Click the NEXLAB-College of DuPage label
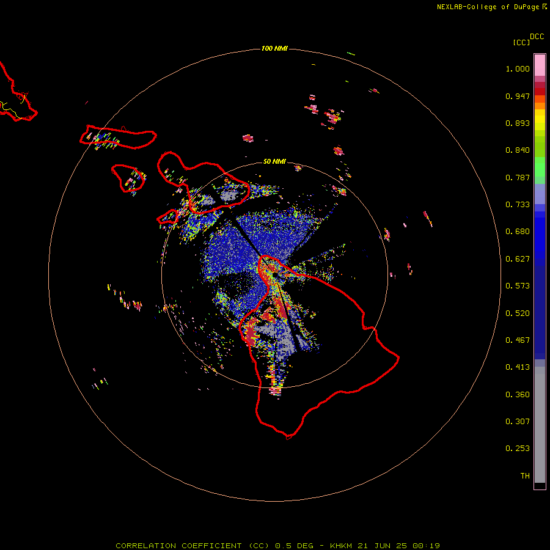The width and height of the screenshot is (550, 550). [x=488, y=7]
